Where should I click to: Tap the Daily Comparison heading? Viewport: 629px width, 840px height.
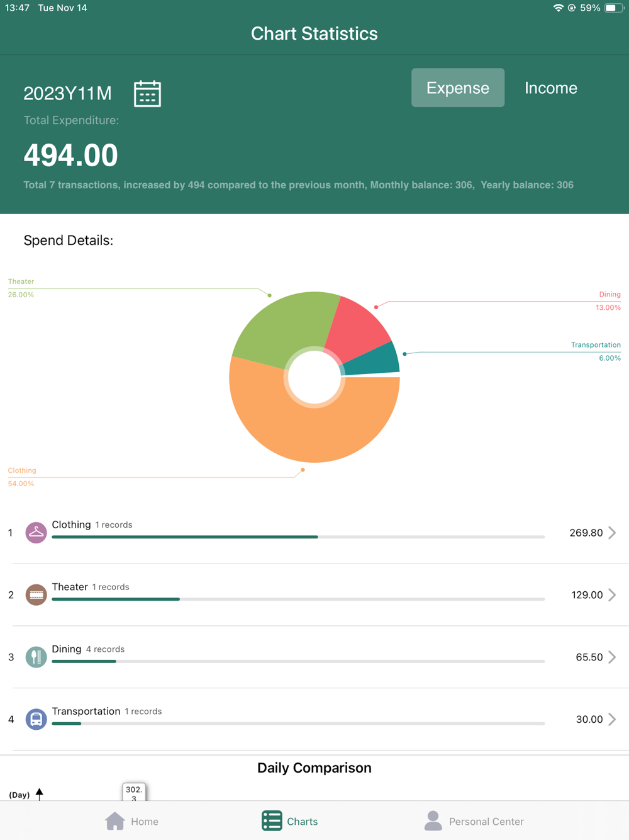(x=314, y=768)
